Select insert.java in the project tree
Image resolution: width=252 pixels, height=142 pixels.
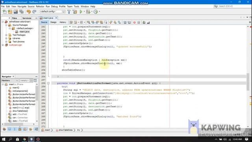click(24, 32)
